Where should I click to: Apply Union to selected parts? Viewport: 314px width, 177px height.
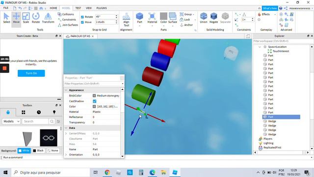click(204, 18)
